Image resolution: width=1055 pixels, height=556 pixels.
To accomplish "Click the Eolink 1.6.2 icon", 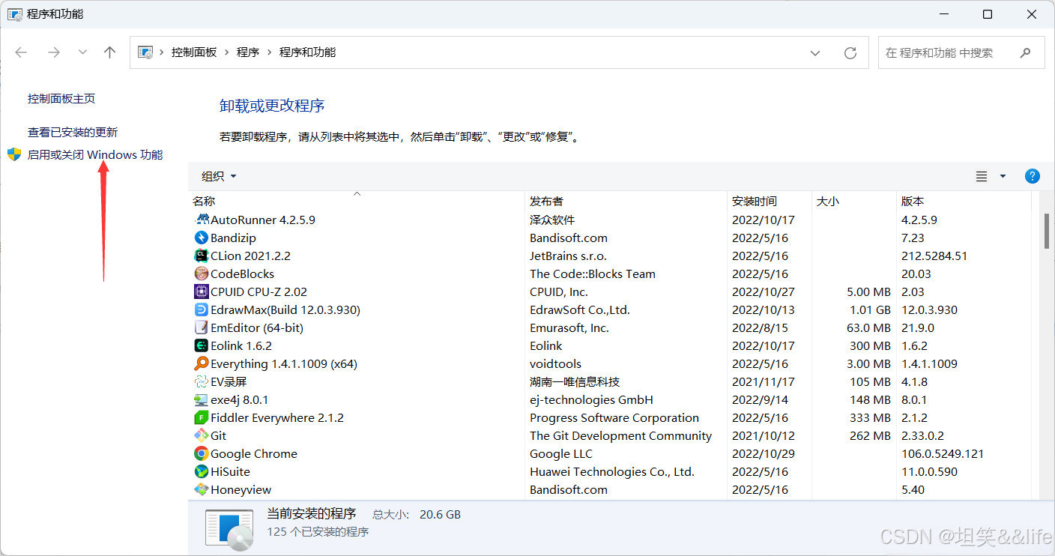I will (x=201, y=345).
